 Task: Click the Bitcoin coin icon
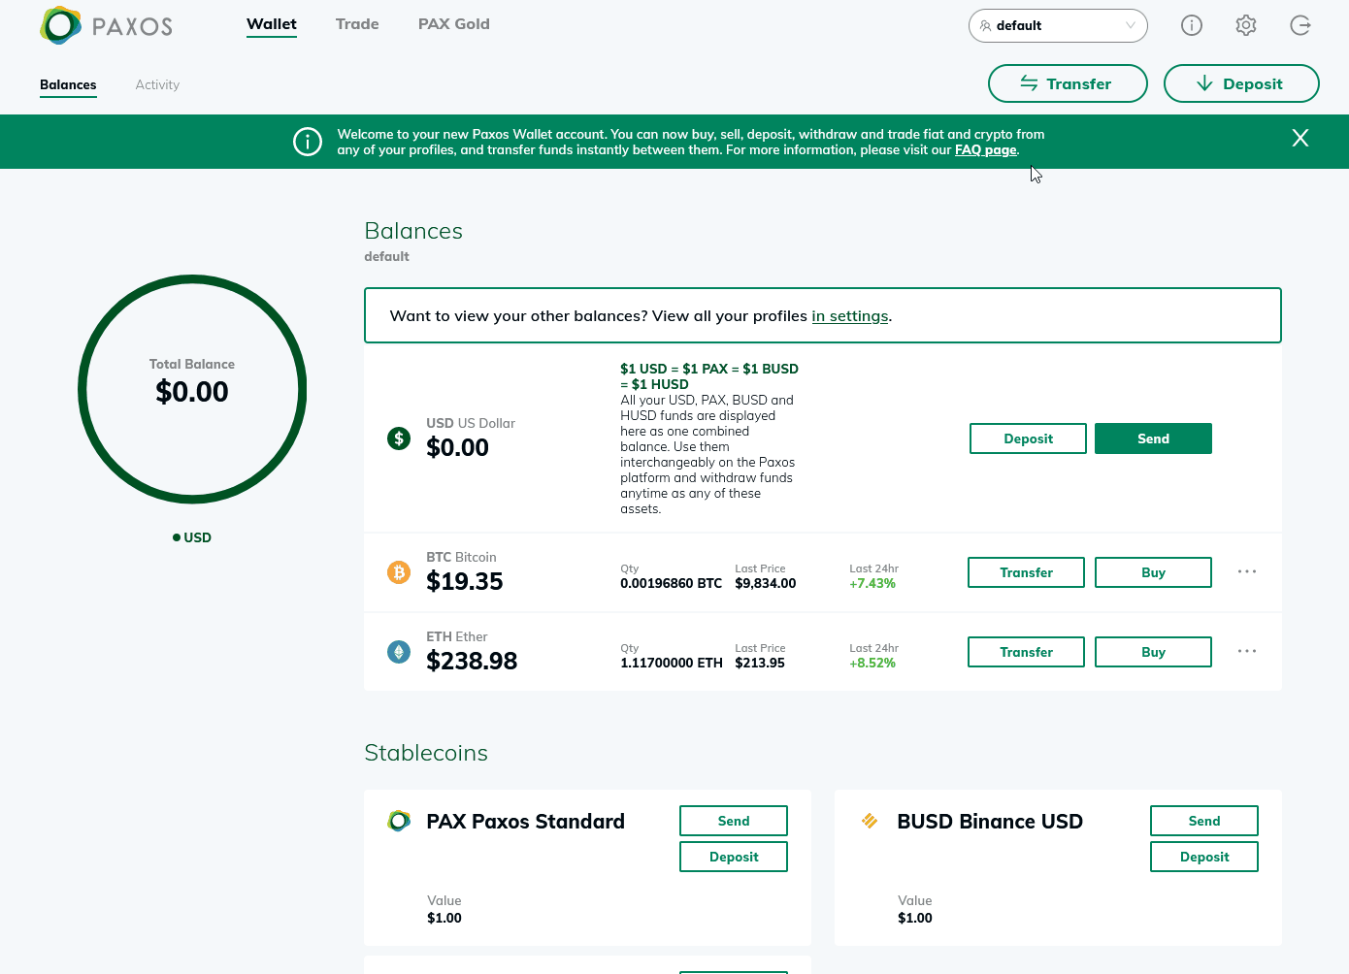pos(399,572)
